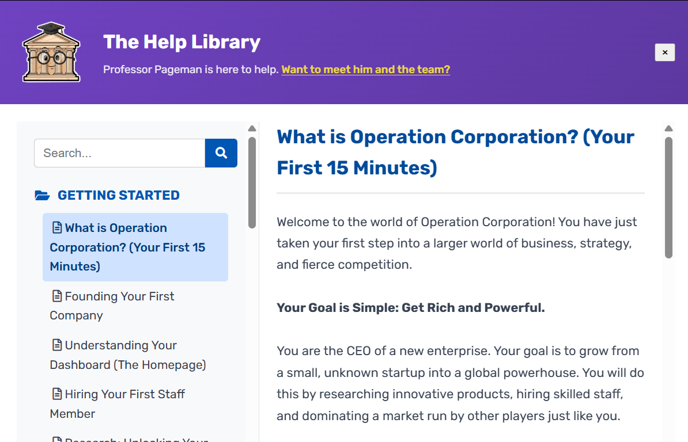Click the Professor Pageman library mascot logo
The image size is (688, 442).
click(51, 52)
